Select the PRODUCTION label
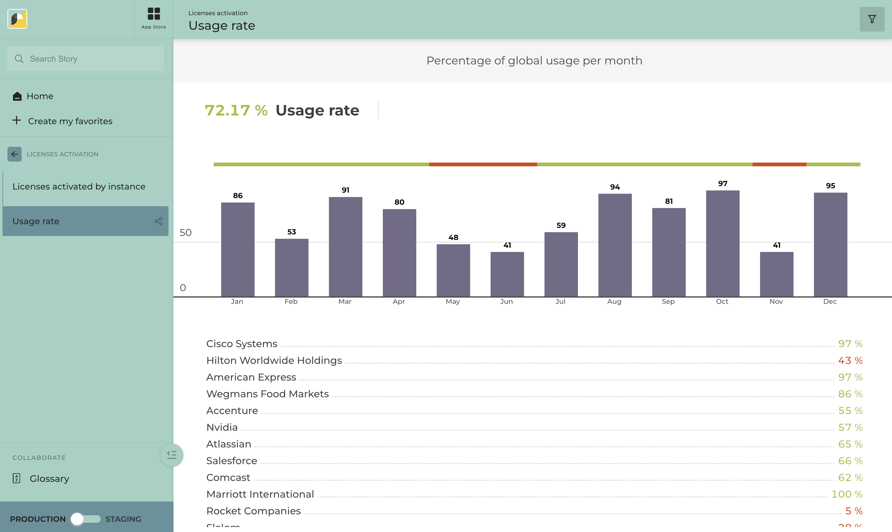 38,519
